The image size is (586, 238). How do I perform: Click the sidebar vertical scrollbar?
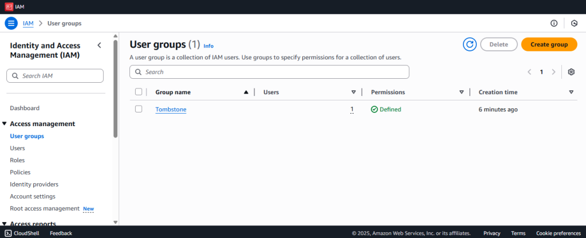(x=116, y=88)
